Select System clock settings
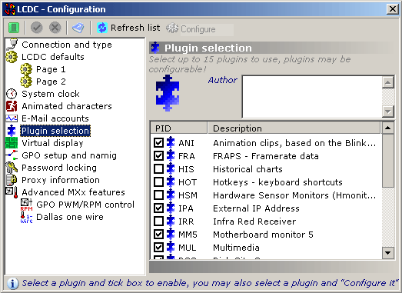This screenshot has height=293, width=402. 51,94
